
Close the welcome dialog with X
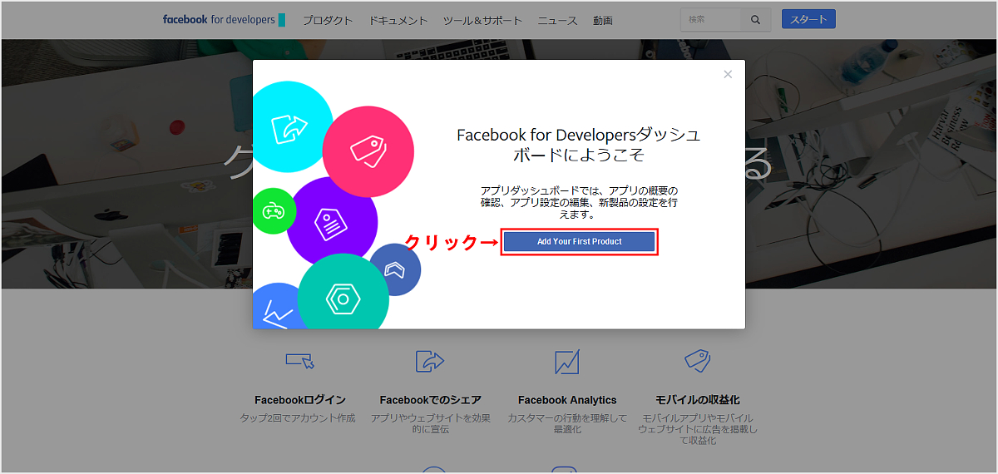(728, 75)
